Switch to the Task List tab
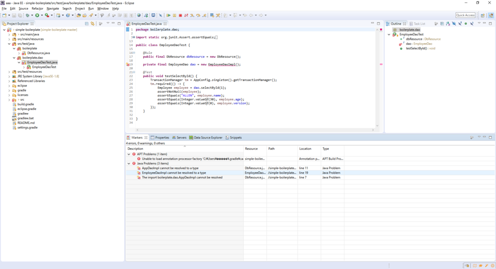Screen dimensions: 496x269 click(418, 24)
